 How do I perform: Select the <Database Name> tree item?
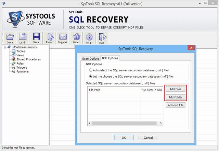25,47
